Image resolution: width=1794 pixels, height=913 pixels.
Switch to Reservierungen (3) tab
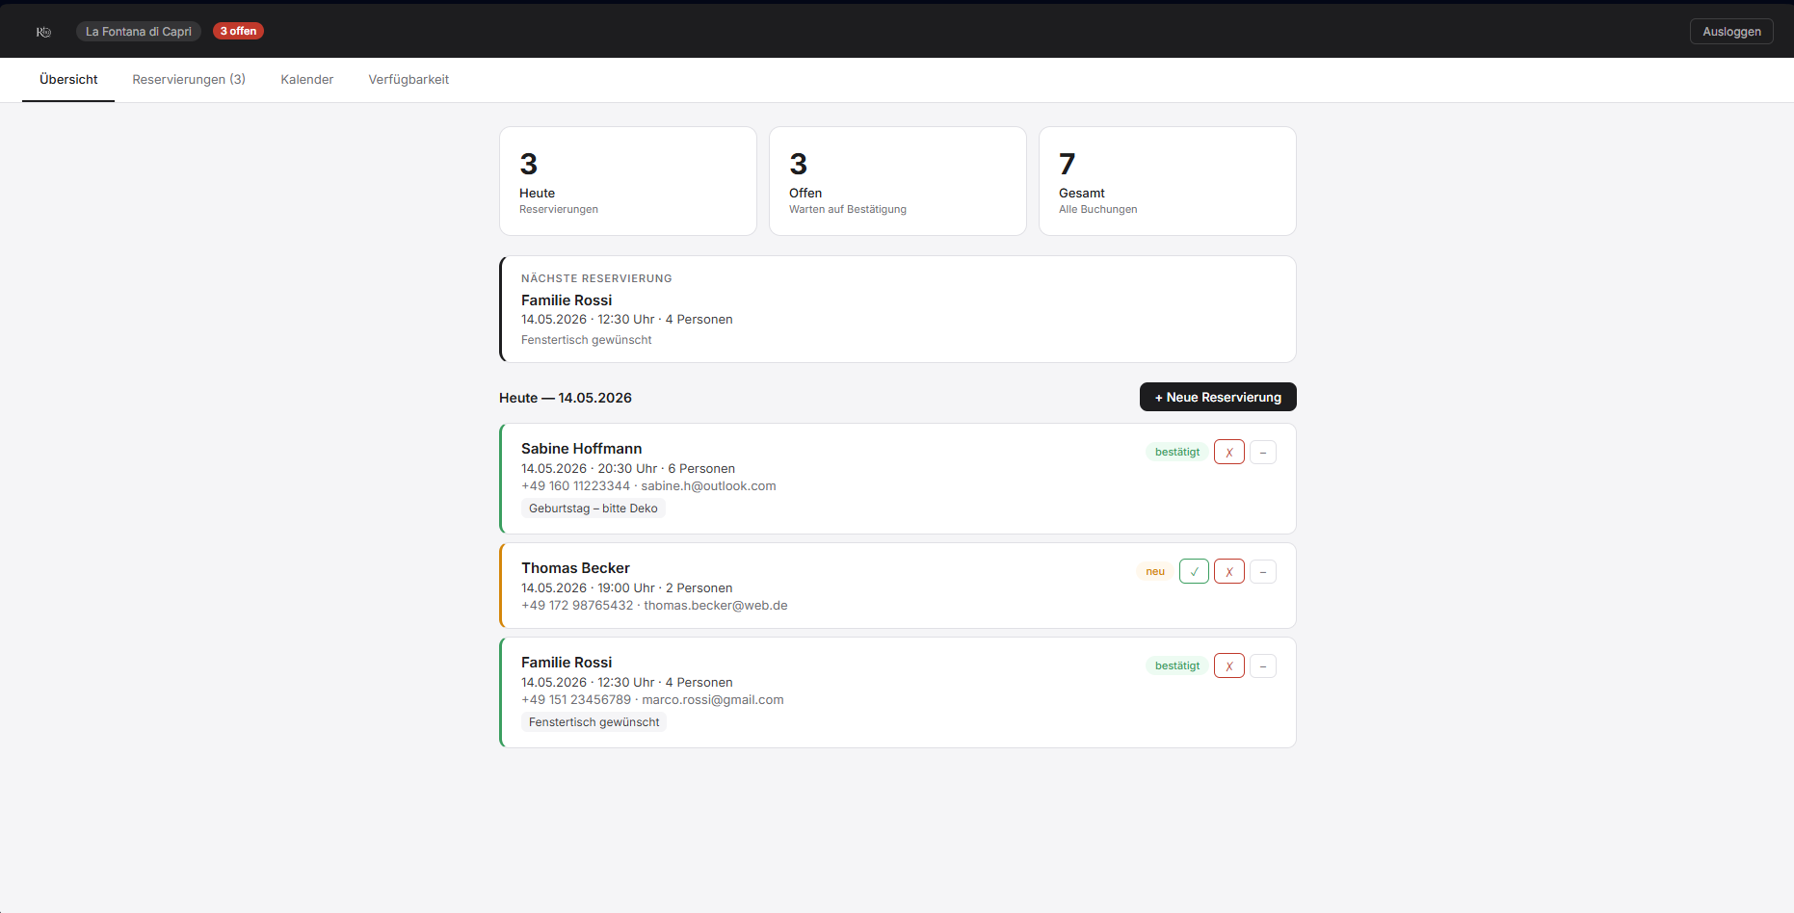coord(189,80)
